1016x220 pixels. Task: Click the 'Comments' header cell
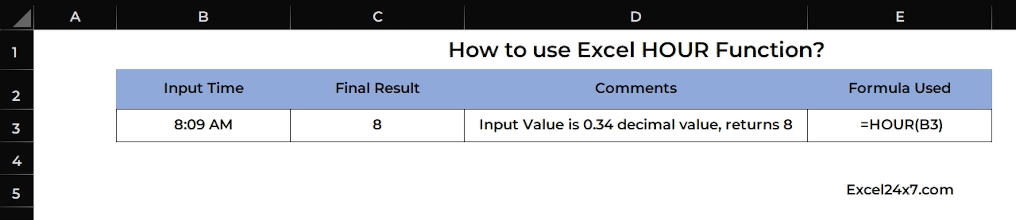pyautogui.click(x=635, y=88)
